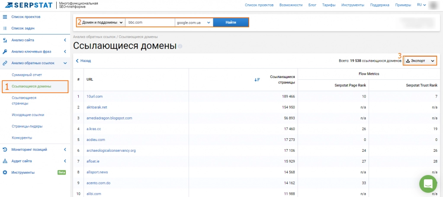Click the gear icon next to Инструменты
443x197 pixels.
click(x=5, y=172)
